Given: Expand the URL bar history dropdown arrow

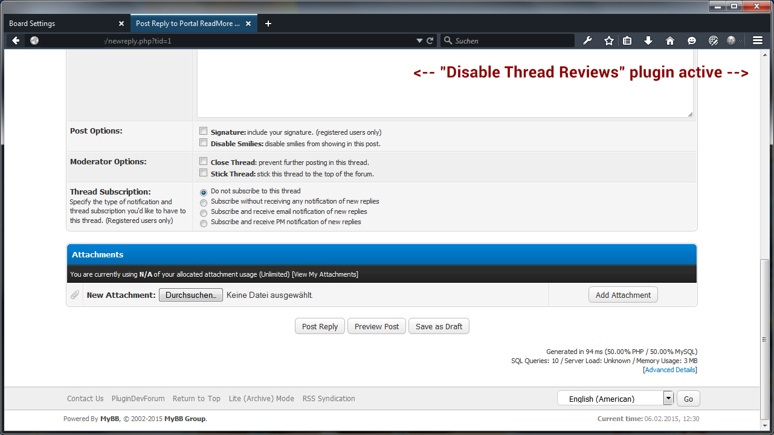Looking at the screenshot, I should pos(420,40).
